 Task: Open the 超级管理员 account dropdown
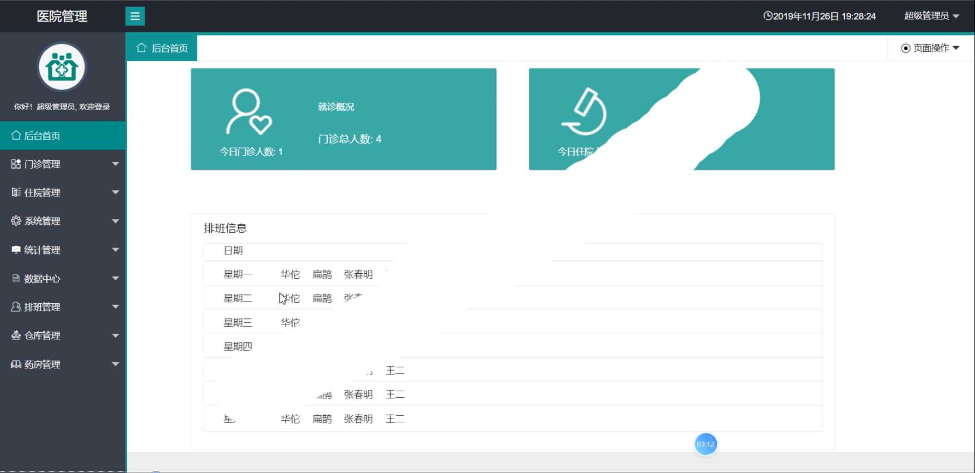point(931,16)
